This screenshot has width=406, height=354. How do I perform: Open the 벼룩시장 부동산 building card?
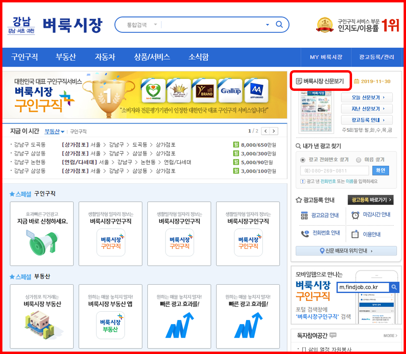pos(42,317)
